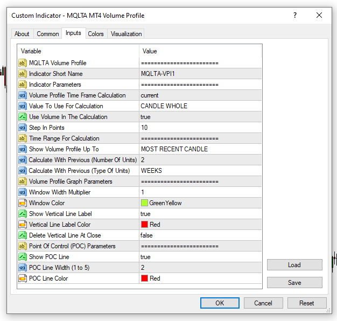The width and height of the screenshot is (337, 321).
Task: Edit the Window Width Multiplier value 1
Action: (200, 192)
